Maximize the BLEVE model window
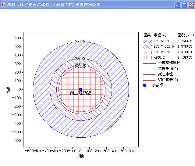The width and height of the screenshot is (195, 166). [x=184, y=5]
